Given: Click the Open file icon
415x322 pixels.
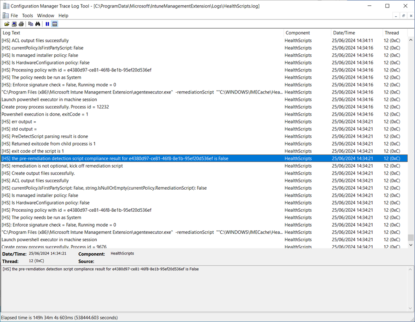Looking at the screenshot, I should pos(7,24).
